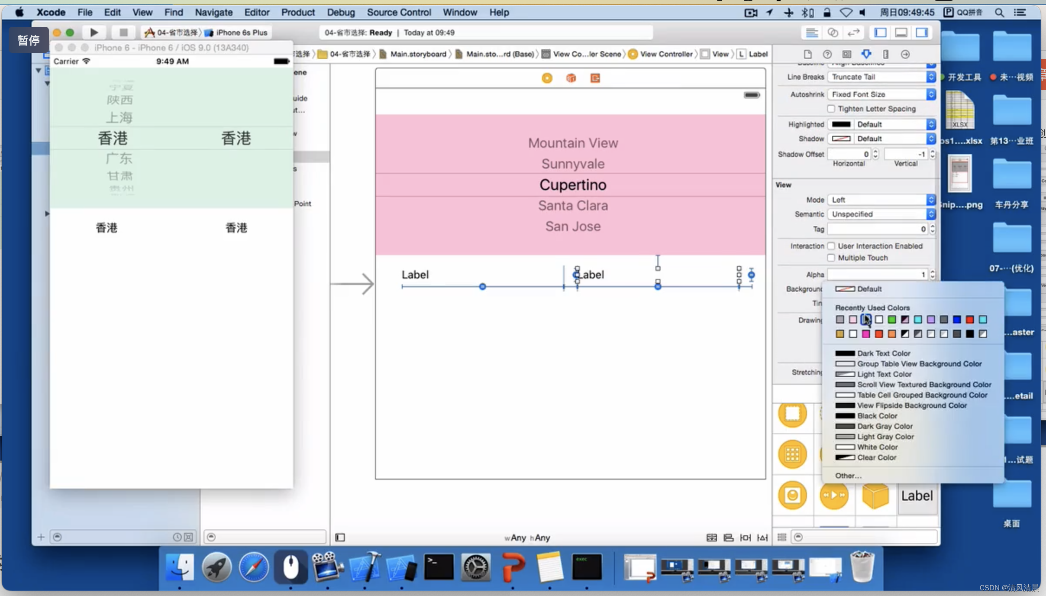Pick the green recently used color swatch

[x=892, y=320]
